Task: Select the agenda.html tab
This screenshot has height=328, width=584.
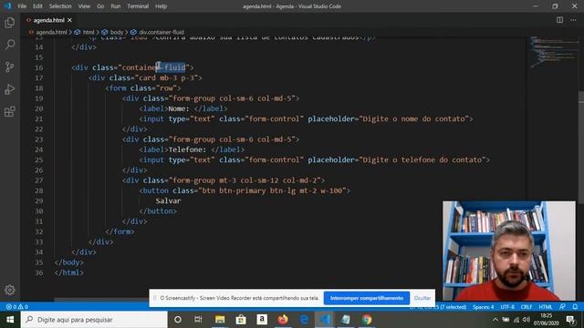Action: point(48,20)
